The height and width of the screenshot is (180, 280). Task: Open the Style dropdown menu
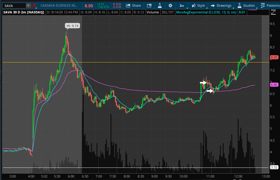point(198,5)
